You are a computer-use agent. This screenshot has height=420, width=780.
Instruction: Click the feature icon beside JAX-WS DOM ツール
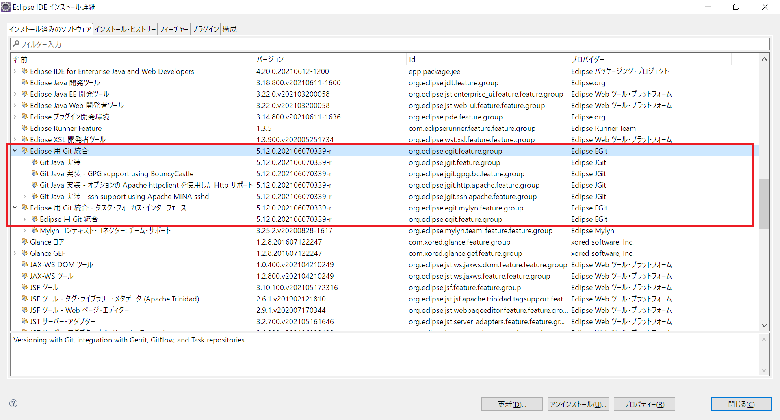coord(24,264)
